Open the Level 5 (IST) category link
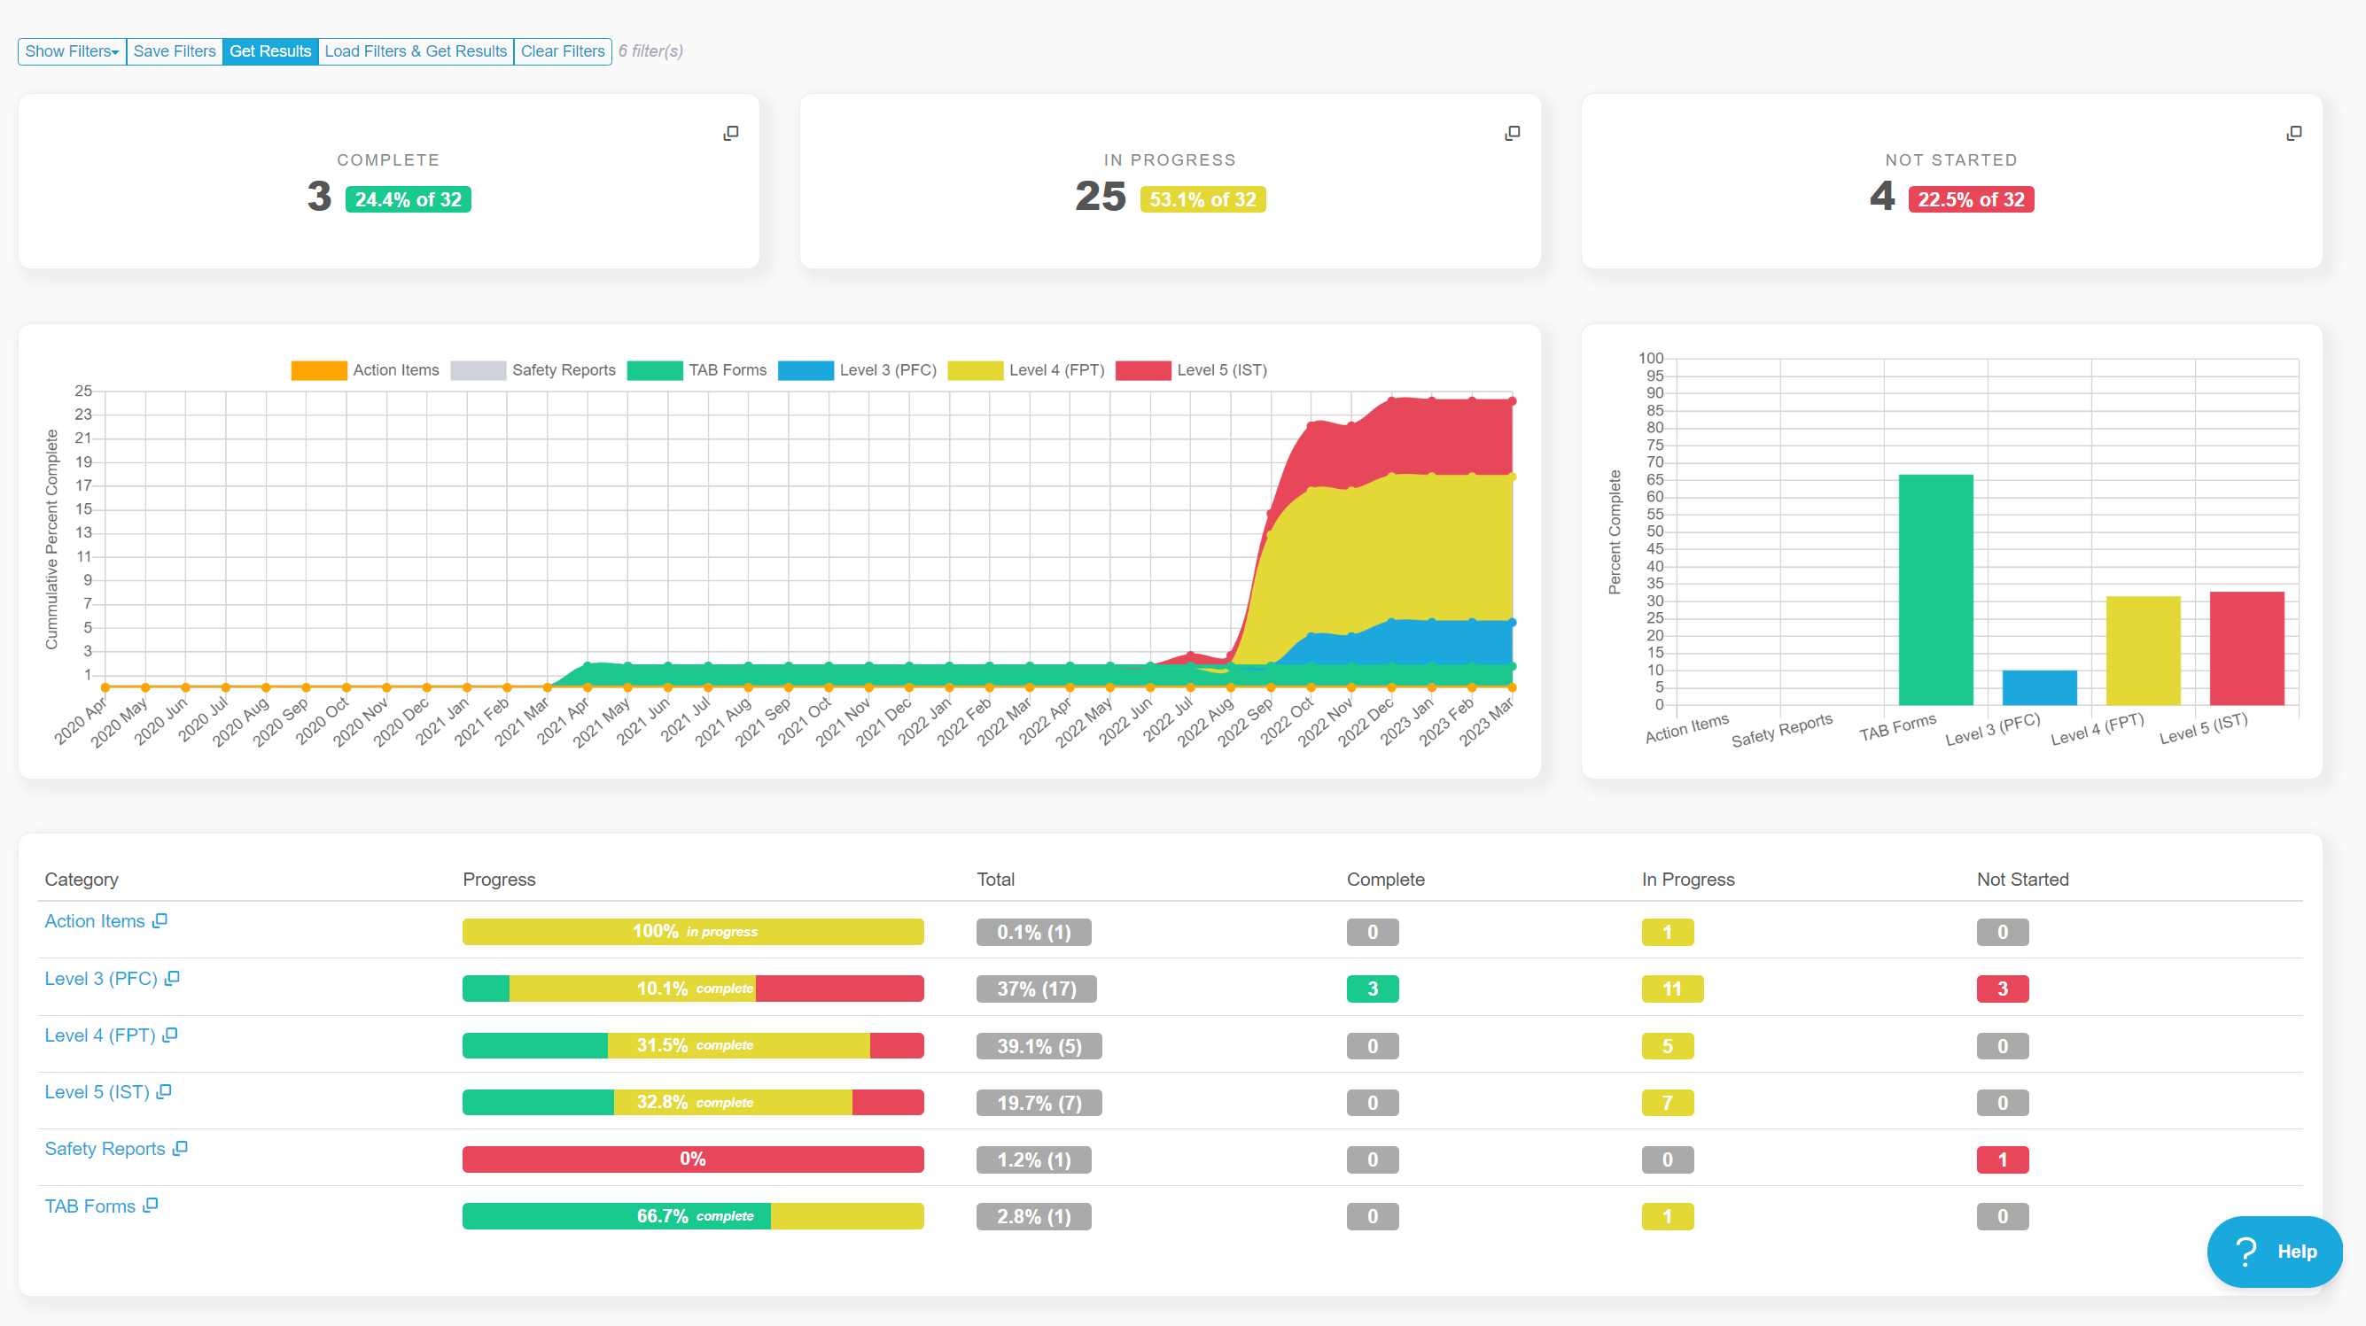The image size is (2366, 1326). [97, 1092]
